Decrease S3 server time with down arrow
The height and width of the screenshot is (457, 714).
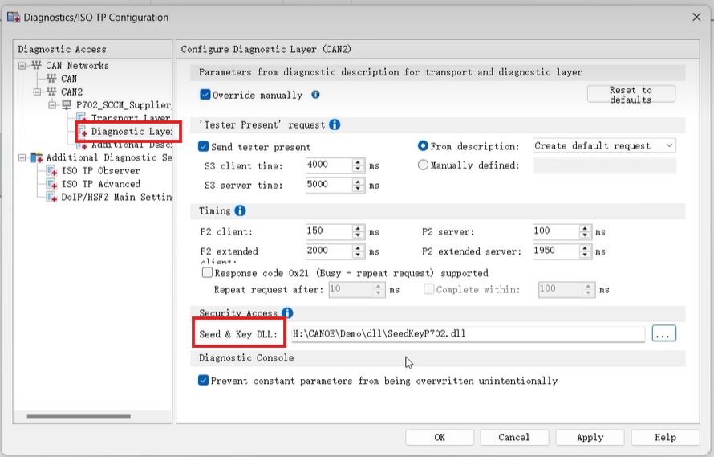click(x=359, y=189)
